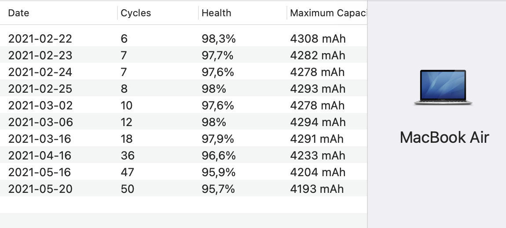Select the 2021-03-06 row
This screenshot has height=228, width=506.
click(40, 122)
